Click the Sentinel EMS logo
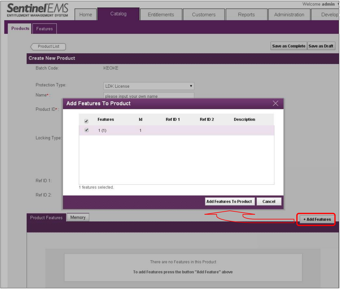The image size is (340, 289). click(38, 10)
